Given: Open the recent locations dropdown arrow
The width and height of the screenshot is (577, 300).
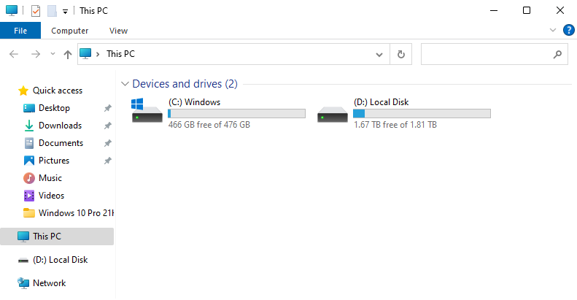Looking at the screenshot, I should [53, 54].
